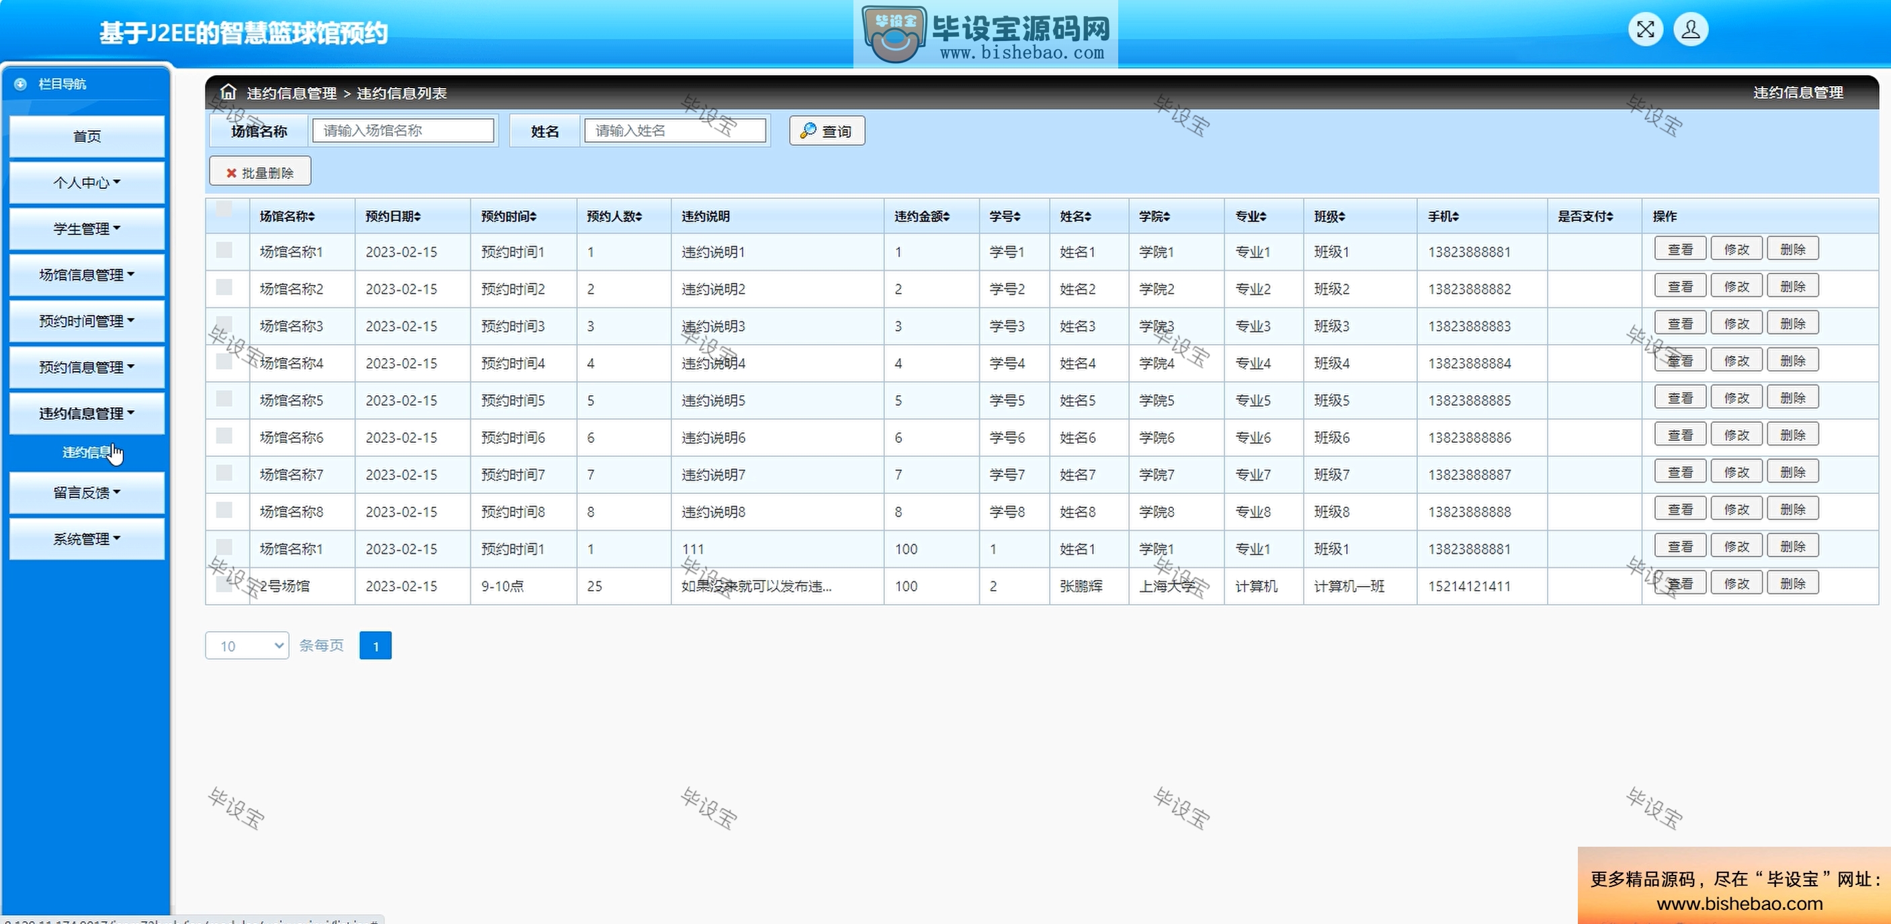1891x924 pixels.
Task: Click 修改 for row 张鹏辉
Action: [x=1736, y=583]
